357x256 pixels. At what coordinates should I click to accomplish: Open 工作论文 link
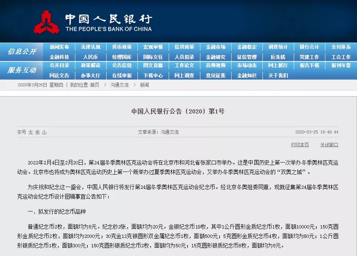coord(185,66)
